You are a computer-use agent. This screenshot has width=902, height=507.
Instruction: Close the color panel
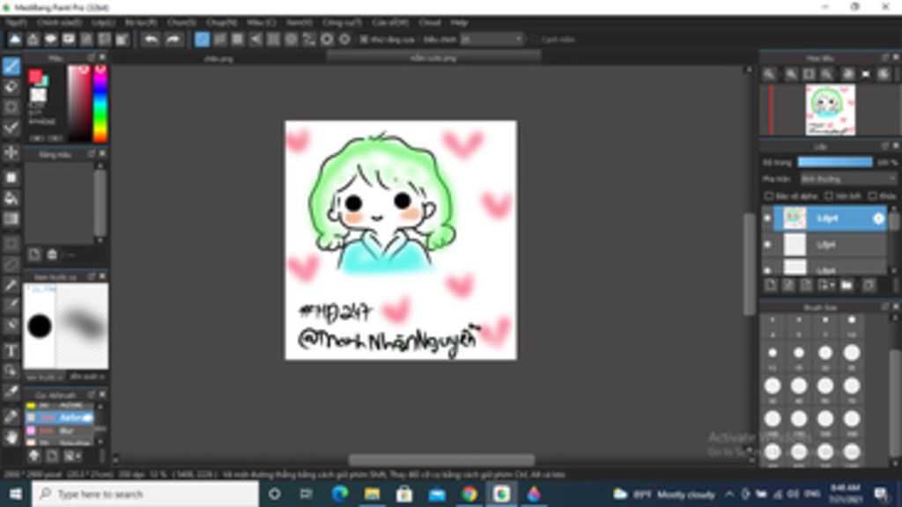point(102,57)
